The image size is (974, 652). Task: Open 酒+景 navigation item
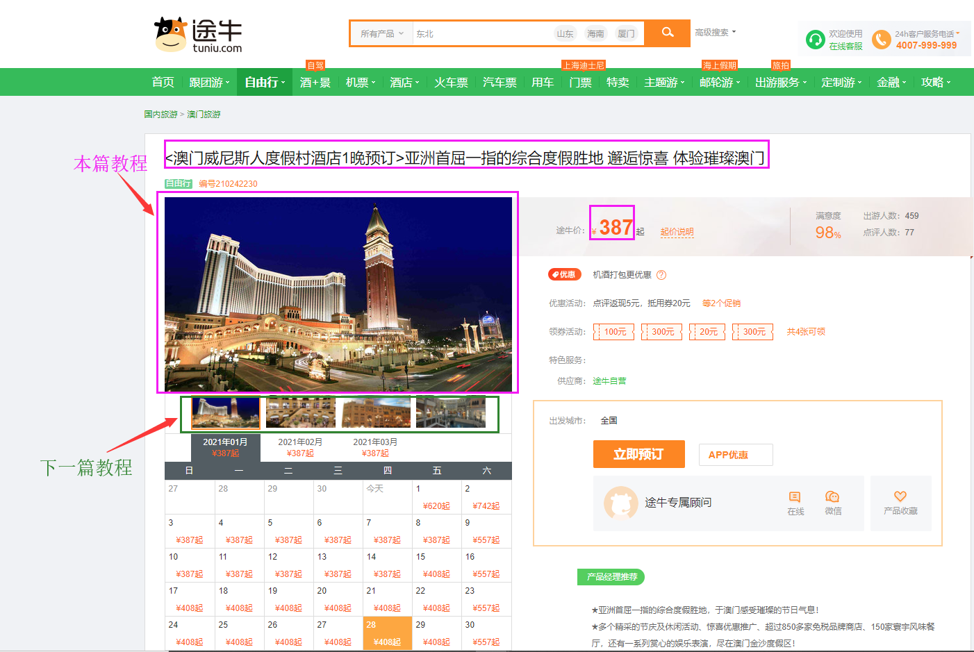(315, 82)
